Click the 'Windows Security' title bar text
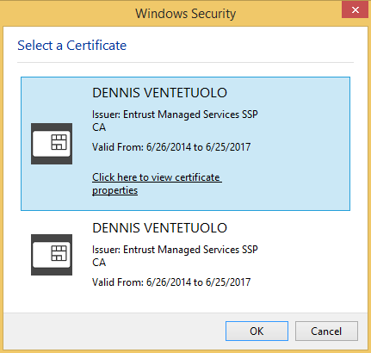 click(x=186, y=14)
